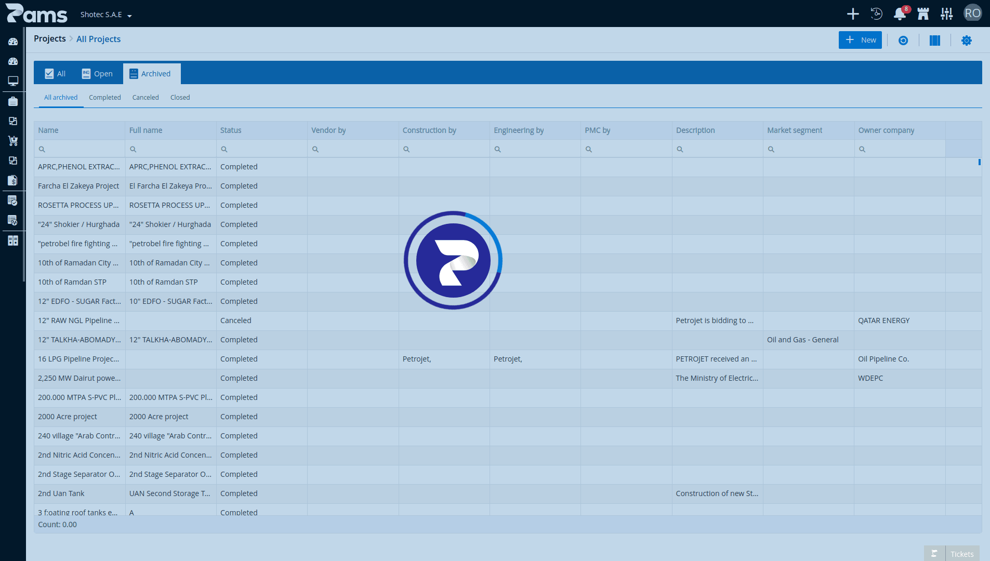
Task: Open the briefcase projects sidebar icon
Action: pos(13,101)
